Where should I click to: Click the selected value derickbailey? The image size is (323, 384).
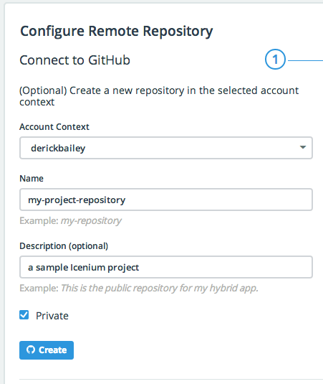[58, 148]
